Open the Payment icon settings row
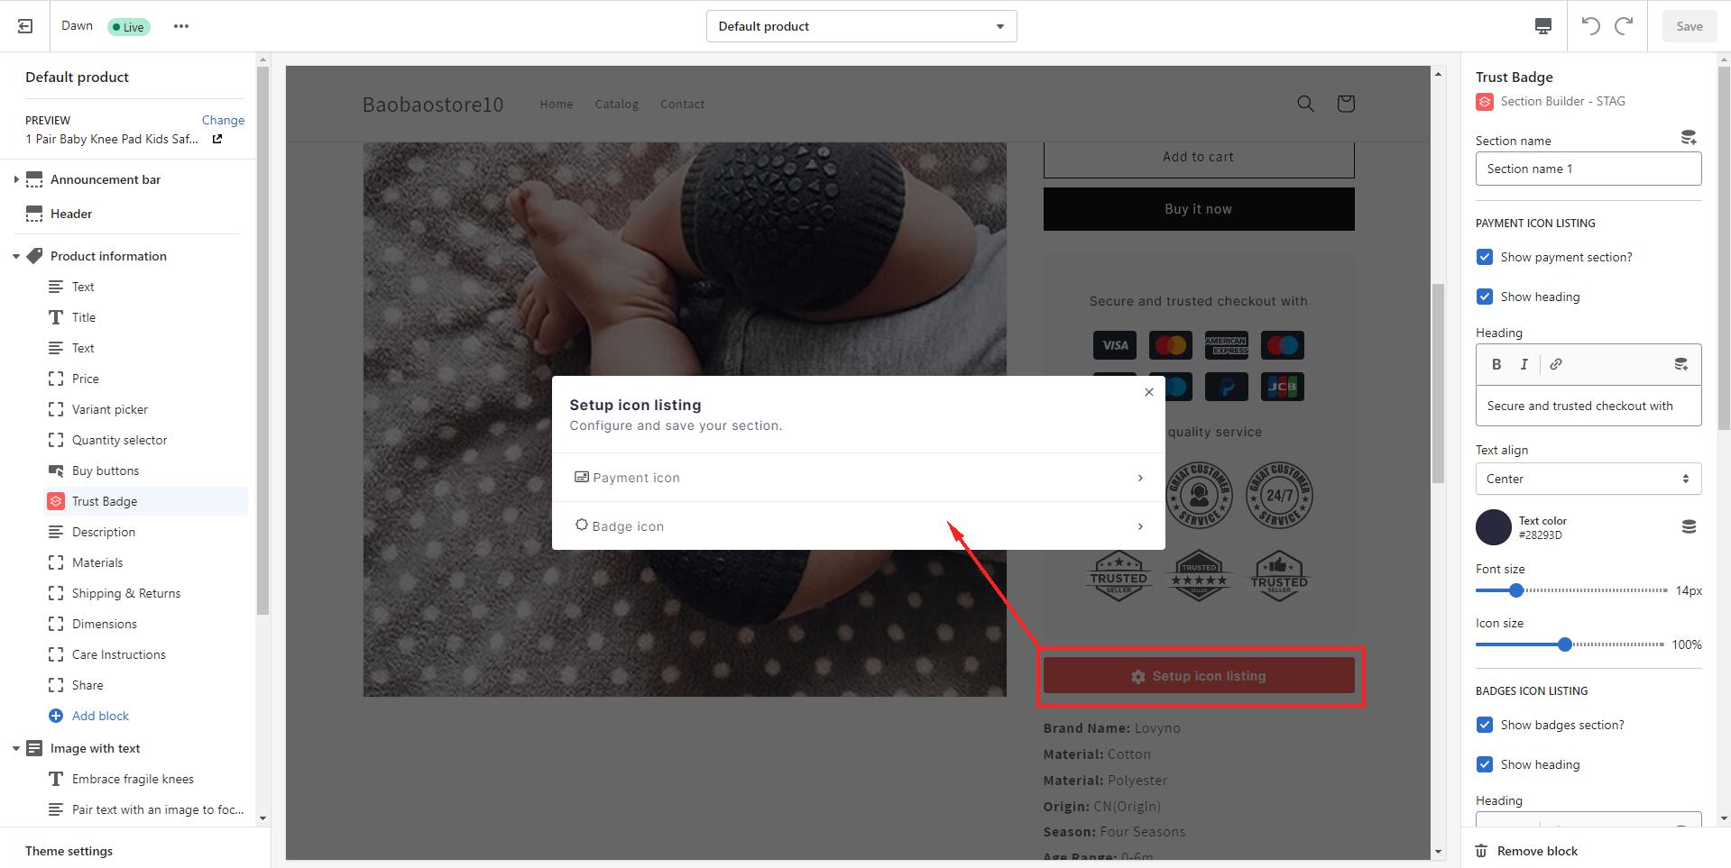 pos(859,478)
